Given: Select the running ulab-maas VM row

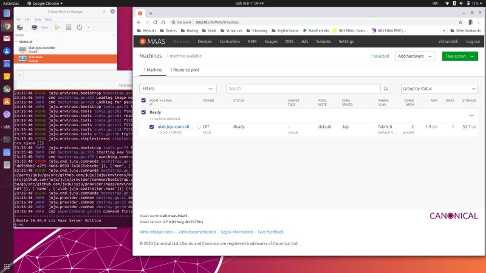Looking at the screenshot, I should [x=66, y=59].
